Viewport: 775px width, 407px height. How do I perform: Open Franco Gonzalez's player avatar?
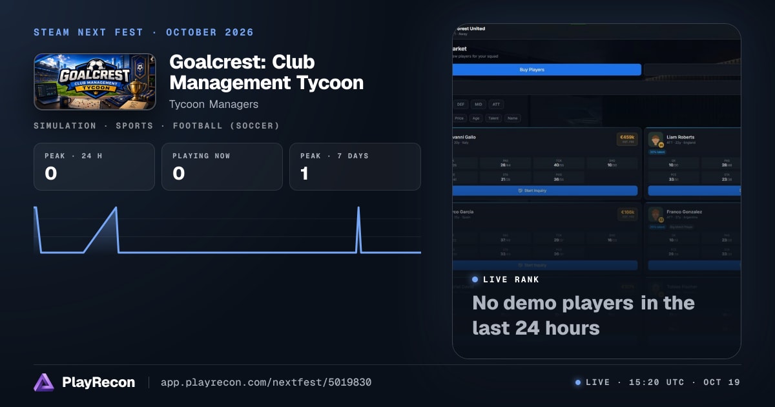tap(656, 214)
